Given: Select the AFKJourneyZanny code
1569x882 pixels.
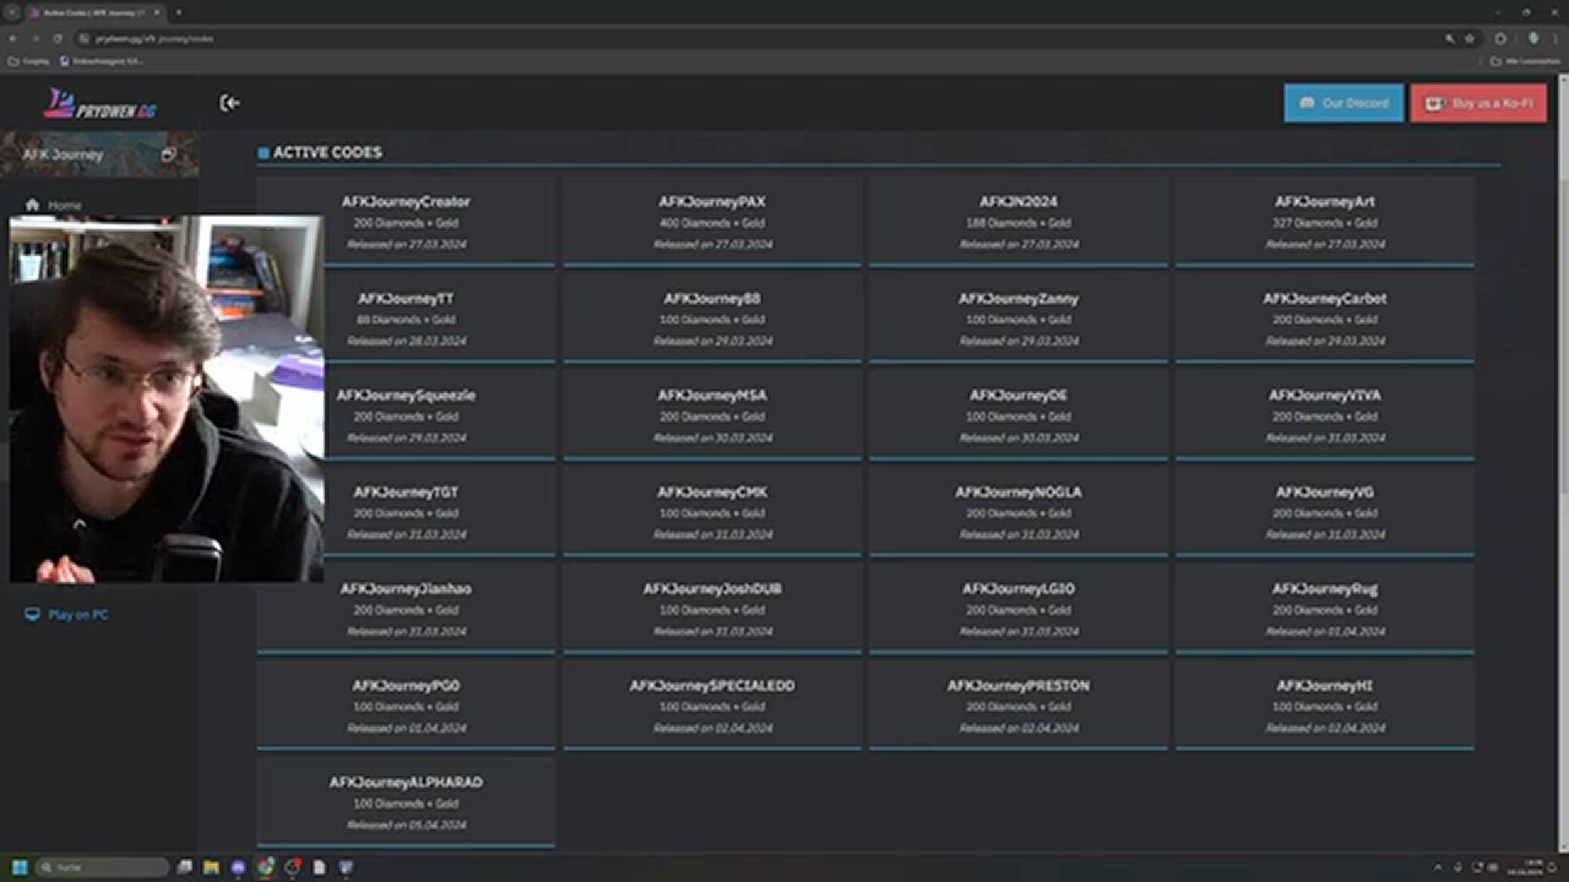Looking at the screenshot, I should (x=1018, y=318).
